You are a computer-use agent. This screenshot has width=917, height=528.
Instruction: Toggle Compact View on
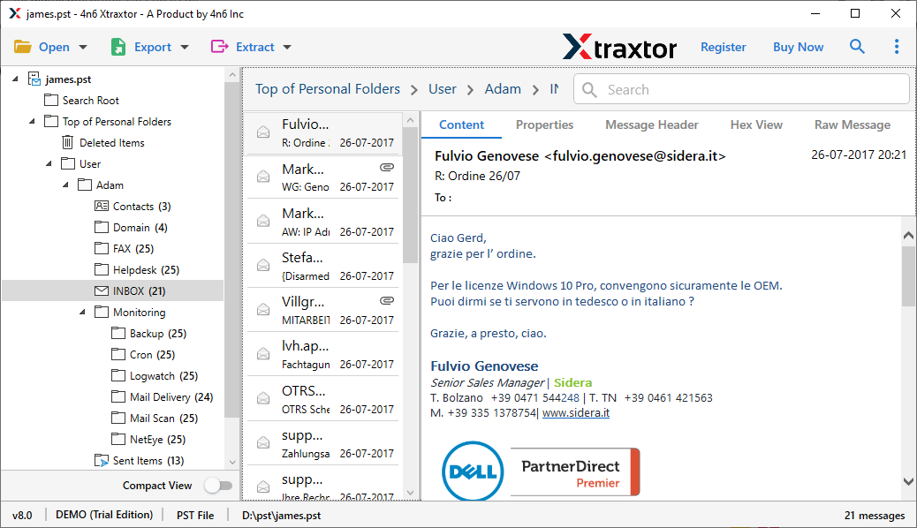[x=218, y=485]
